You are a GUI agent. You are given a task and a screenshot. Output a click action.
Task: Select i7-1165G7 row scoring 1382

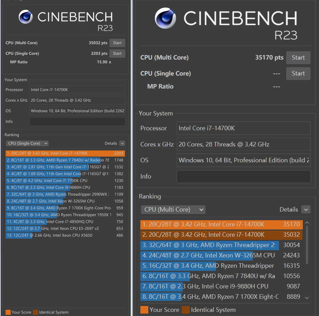(x=65, y=174)
